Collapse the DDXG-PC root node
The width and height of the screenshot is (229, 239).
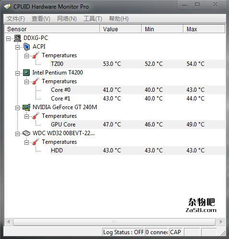[8, 38]
